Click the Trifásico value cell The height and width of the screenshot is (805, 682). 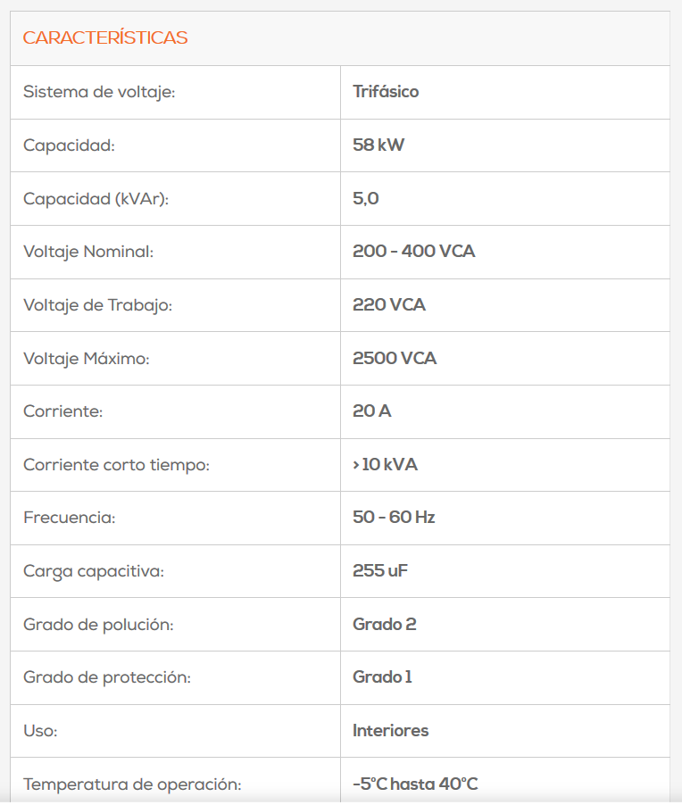click(x=386, y=91)
